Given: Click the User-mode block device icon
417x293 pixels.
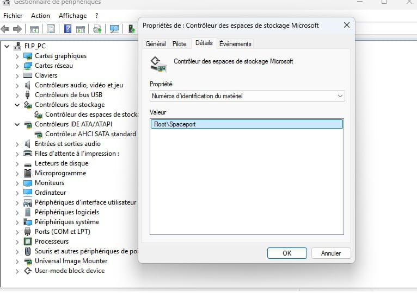Looking at the screenshot, I should pos(28,271).
